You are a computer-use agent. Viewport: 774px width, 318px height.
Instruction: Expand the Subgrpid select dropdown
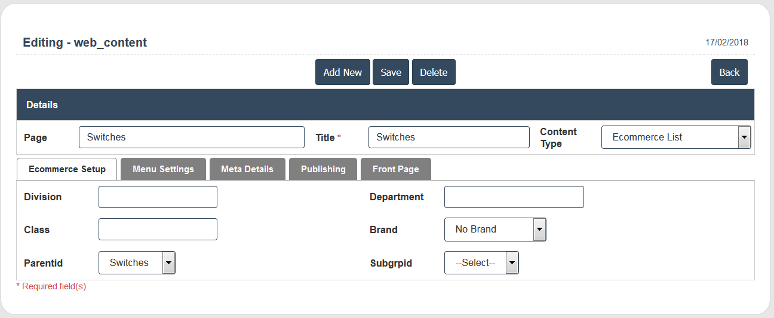click(x=481, y=263)
